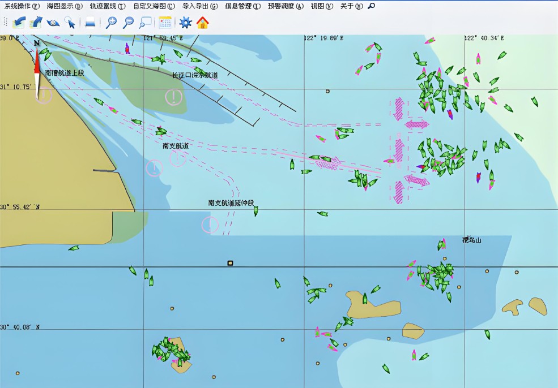
Task: Open the 系统操作 menu
Action: click(22, 6)
